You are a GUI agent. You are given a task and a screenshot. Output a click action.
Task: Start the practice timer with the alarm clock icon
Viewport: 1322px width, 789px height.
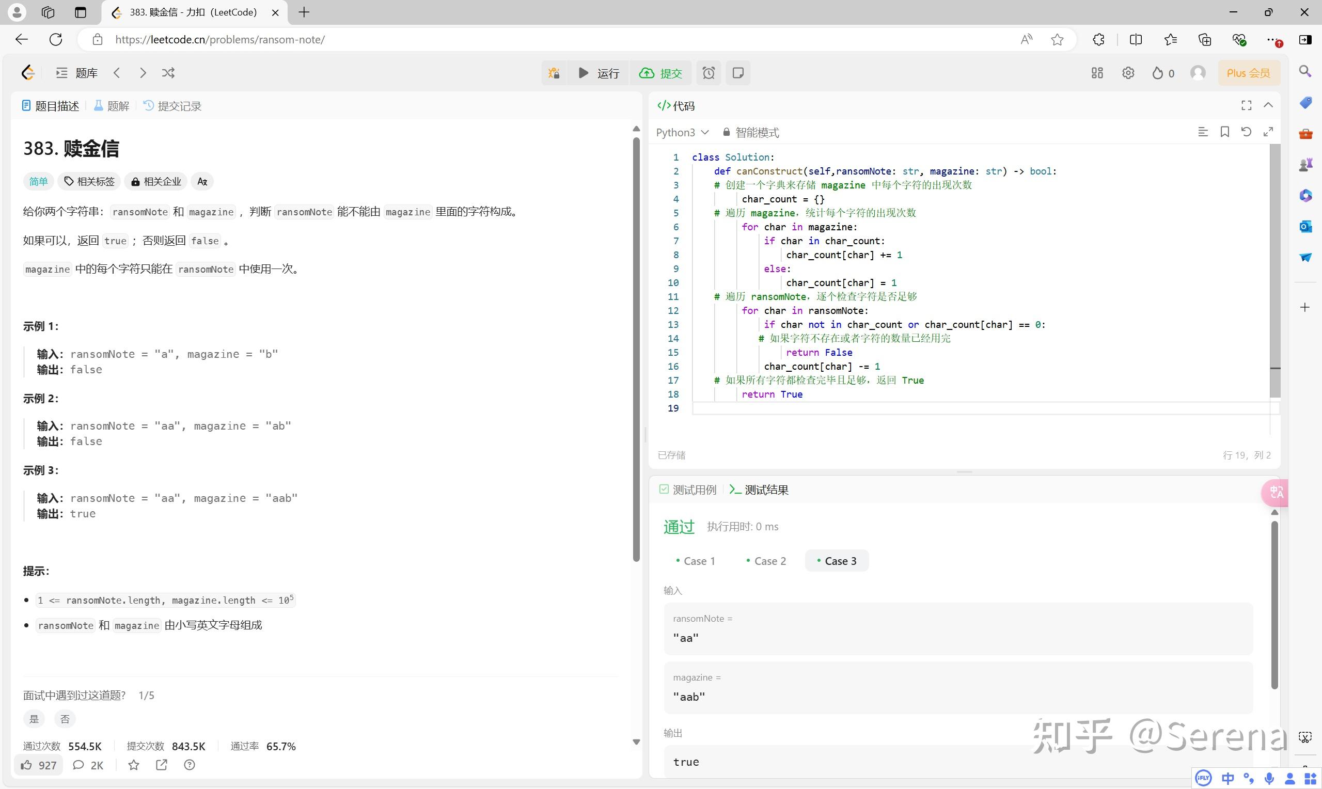[709, 73]
